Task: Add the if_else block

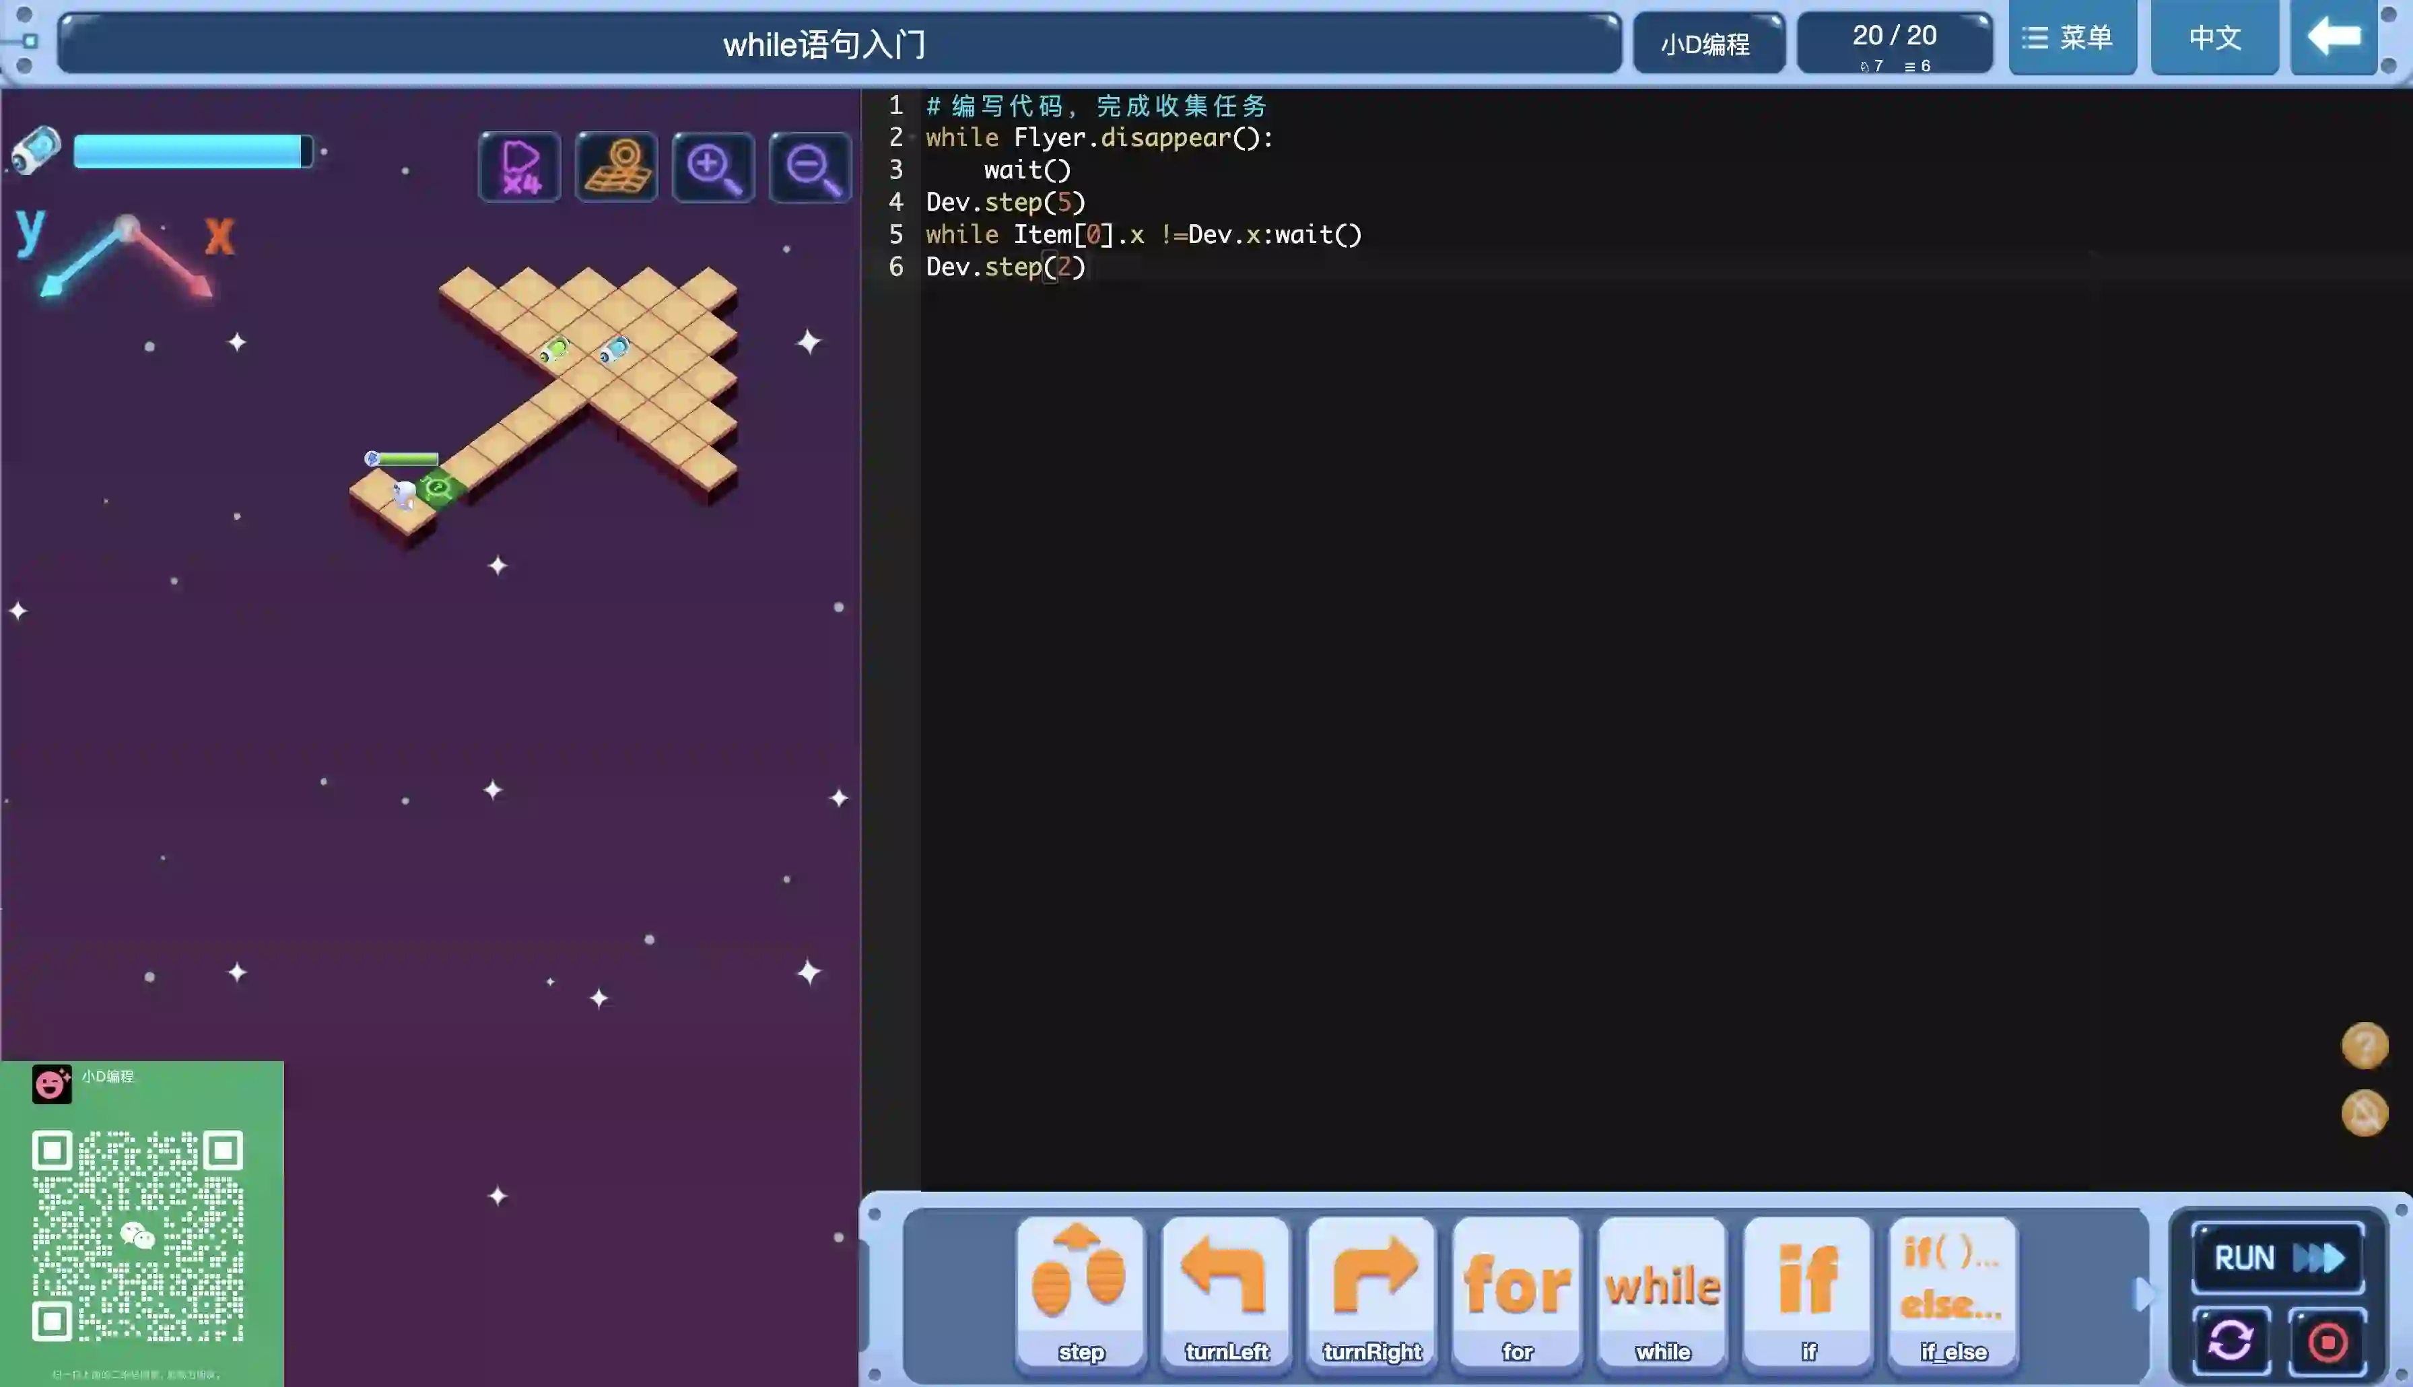Action: click(x=1953, y=1292)
